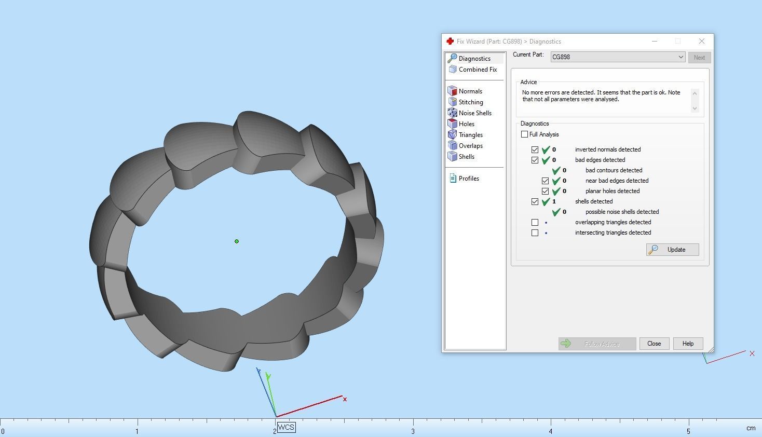The height and width of the screenshot is (437, 762).
Task: Open the Overlaps page
Action: pyautogui.click(x=471, y=146)
